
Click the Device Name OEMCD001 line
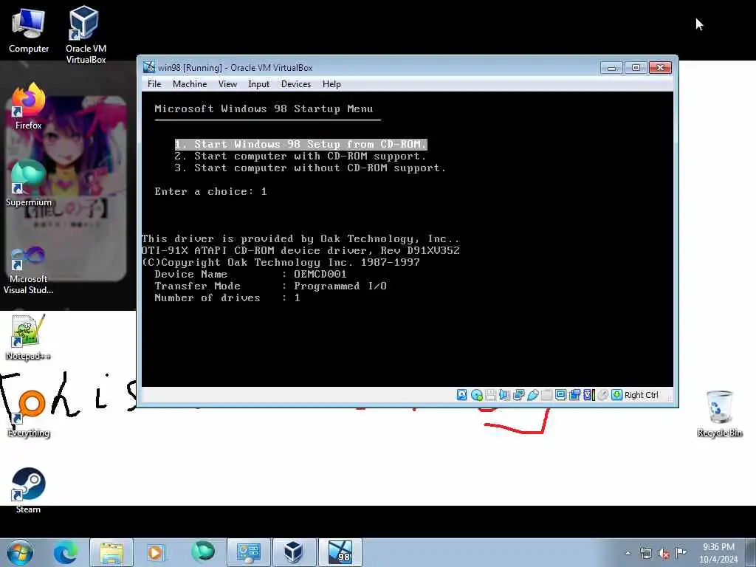coord(251,274)
